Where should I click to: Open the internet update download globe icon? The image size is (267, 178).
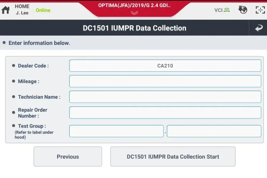click(x=243, y=10)
